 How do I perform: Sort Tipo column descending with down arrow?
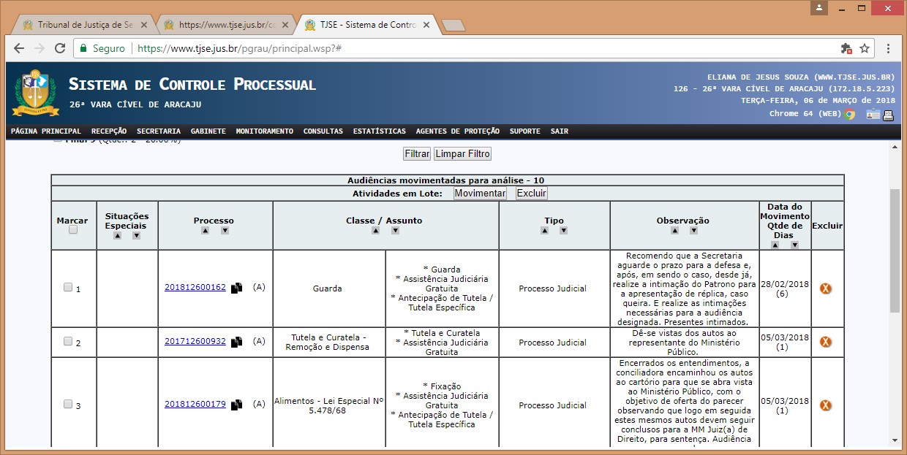[563, 231]
